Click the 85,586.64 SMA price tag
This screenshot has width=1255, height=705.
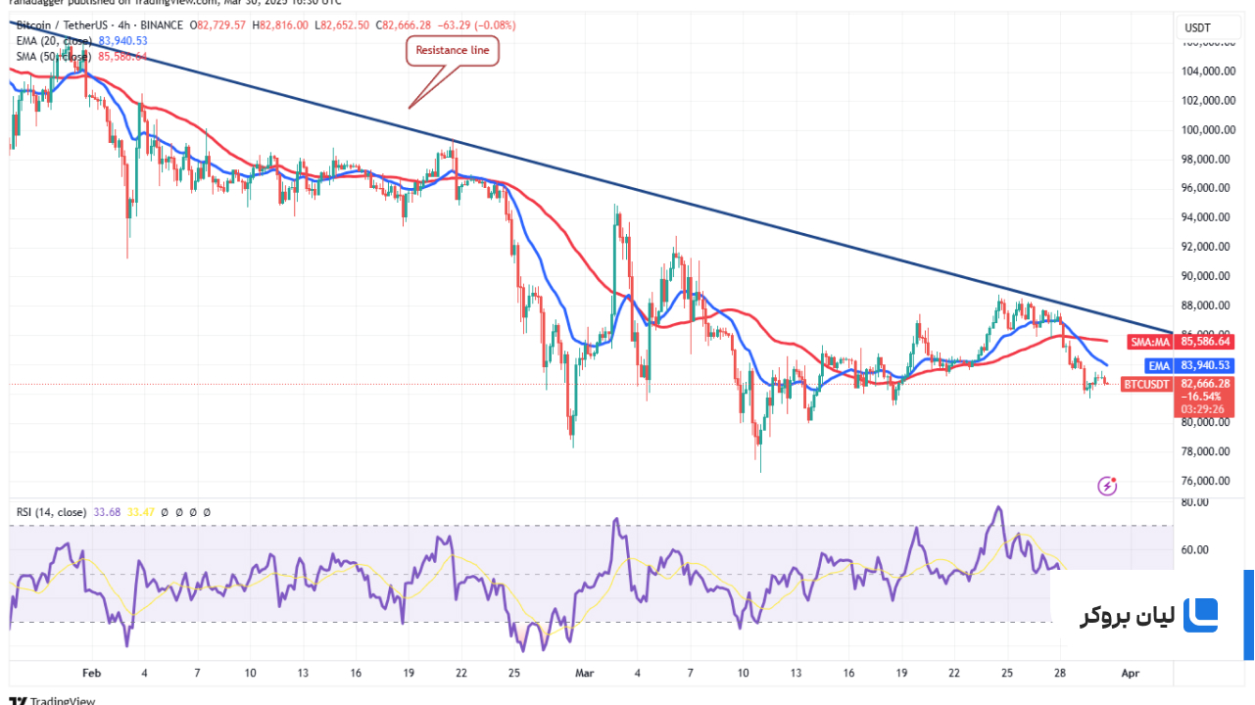tap(1205, 343)
